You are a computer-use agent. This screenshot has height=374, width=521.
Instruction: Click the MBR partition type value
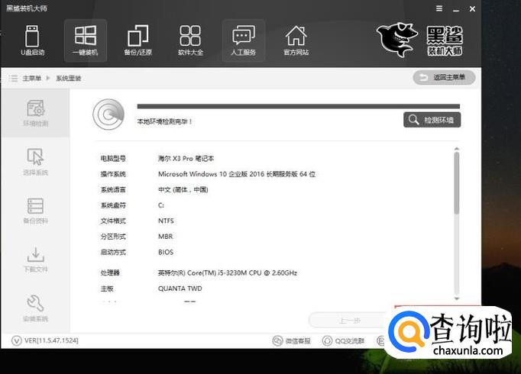[166, 237]
